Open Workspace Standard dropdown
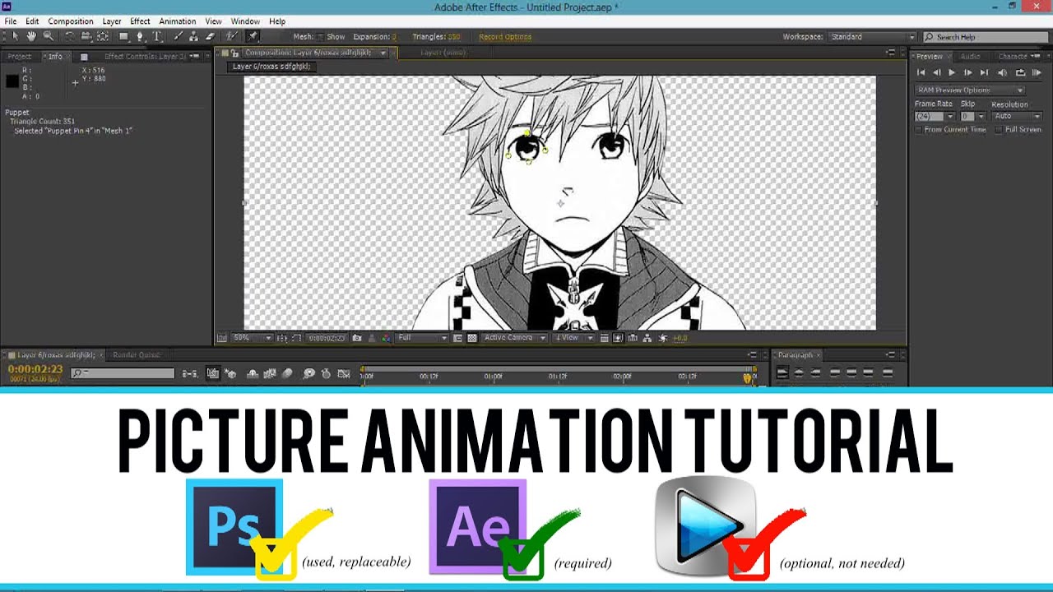The height and width of the screenshot is (592, 1053). (872, 37)
